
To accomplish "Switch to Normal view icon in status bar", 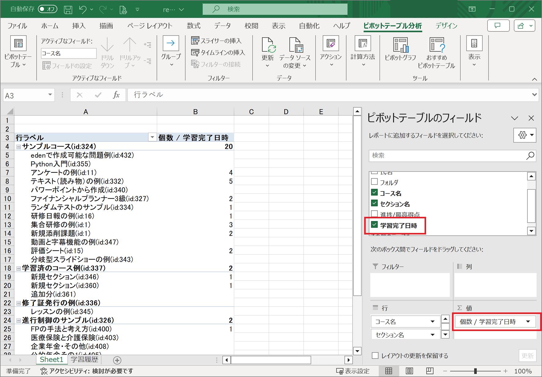I will [389, 371].
